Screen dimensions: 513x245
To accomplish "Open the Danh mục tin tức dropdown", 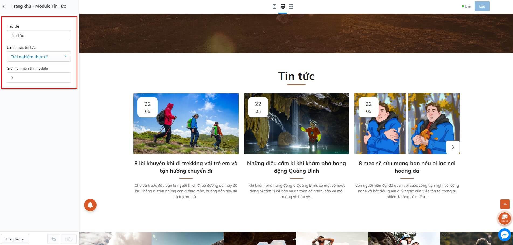I will click(39, 57).
